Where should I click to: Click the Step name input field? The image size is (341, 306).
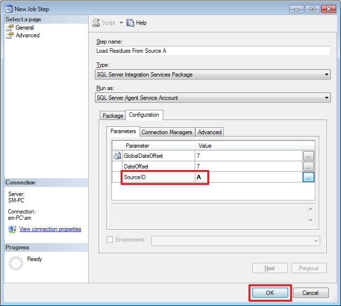[213, 51]
